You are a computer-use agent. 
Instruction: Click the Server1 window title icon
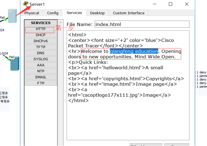[x=26, y=4]
